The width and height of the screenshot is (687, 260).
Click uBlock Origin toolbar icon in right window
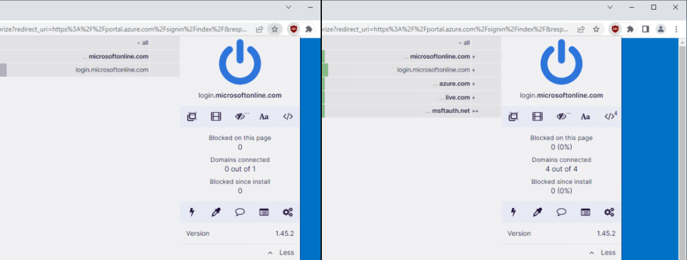(x=616, y=29)
